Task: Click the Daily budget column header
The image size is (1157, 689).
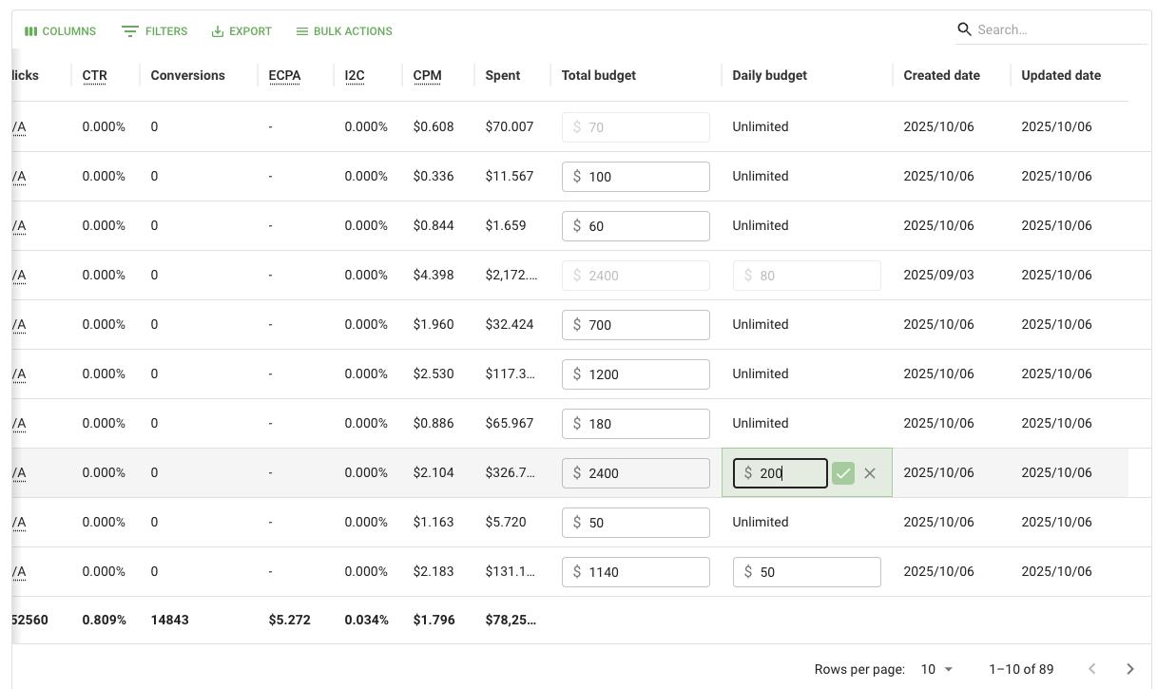Action: click(769, 75)
